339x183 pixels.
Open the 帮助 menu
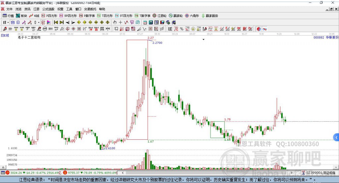[x=102, y=9]
